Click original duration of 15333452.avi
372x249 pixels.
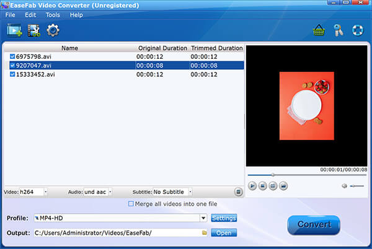click(149, 74)
